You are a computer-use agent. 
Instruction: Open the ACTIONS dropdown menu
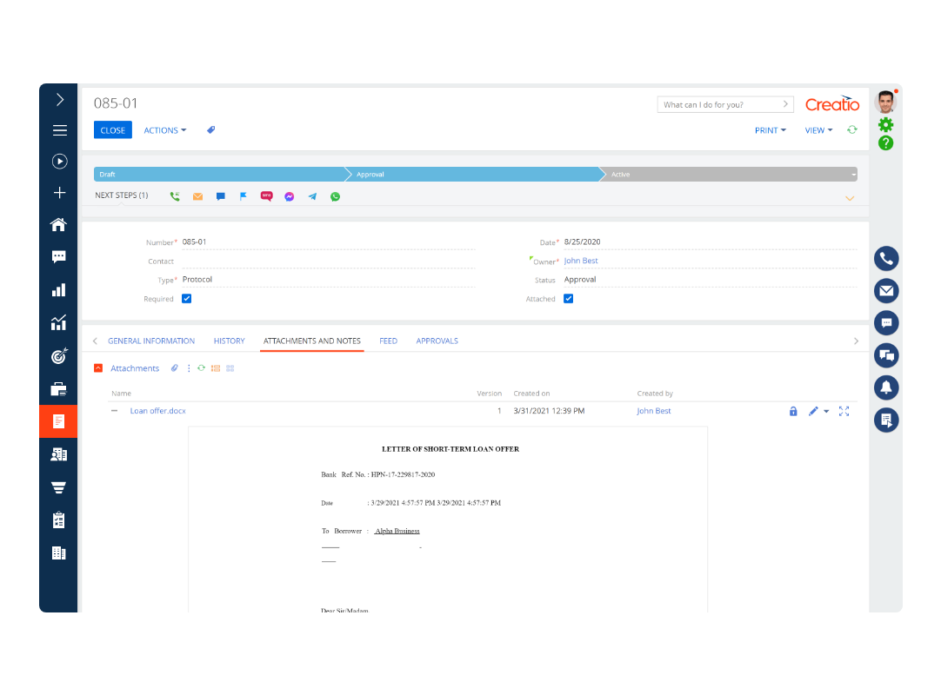(x=164, y=130)
